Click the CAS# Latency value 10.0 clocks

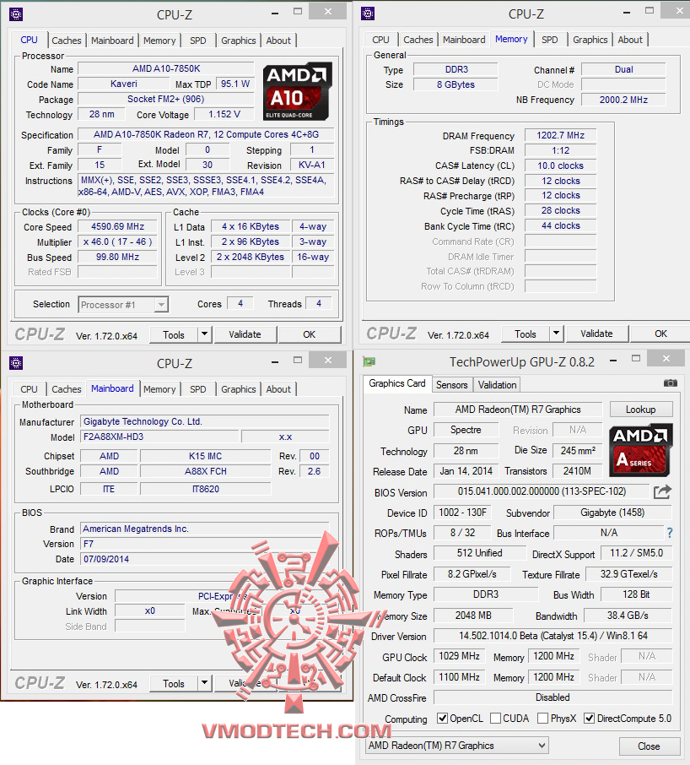pos(560,165)
